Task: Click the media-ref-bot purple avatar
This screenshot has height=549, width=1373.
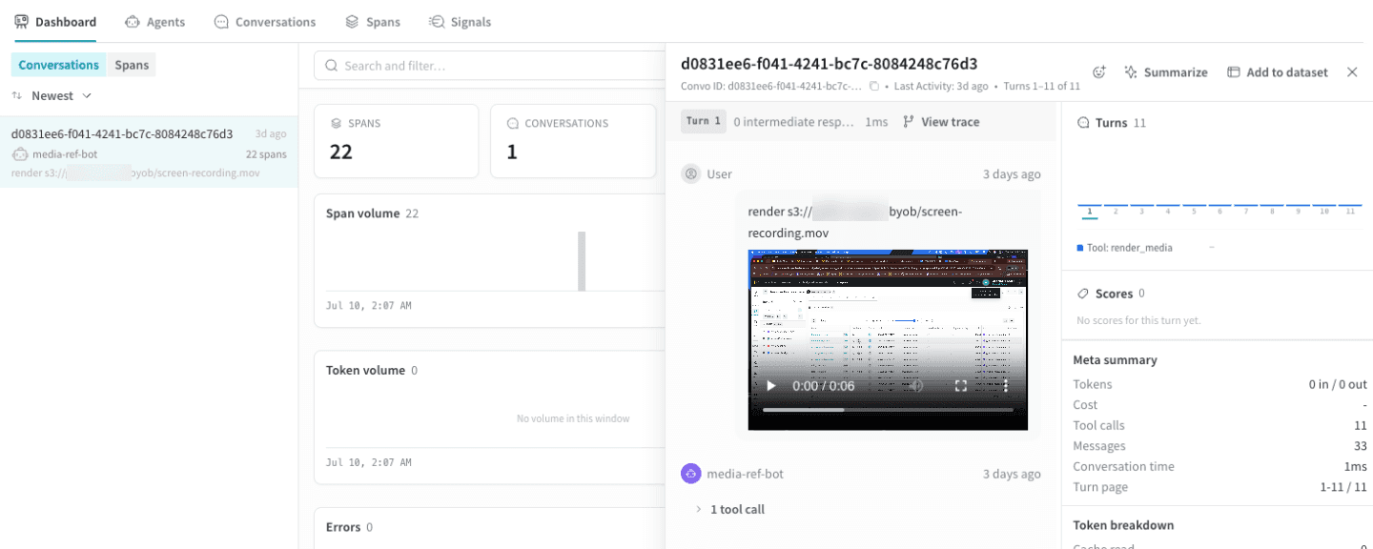Action: (x=690, y=474)
